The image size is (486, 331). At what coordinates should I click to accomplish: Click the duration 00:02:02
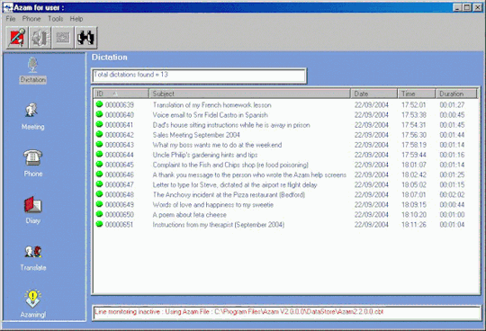coord(452,195)
